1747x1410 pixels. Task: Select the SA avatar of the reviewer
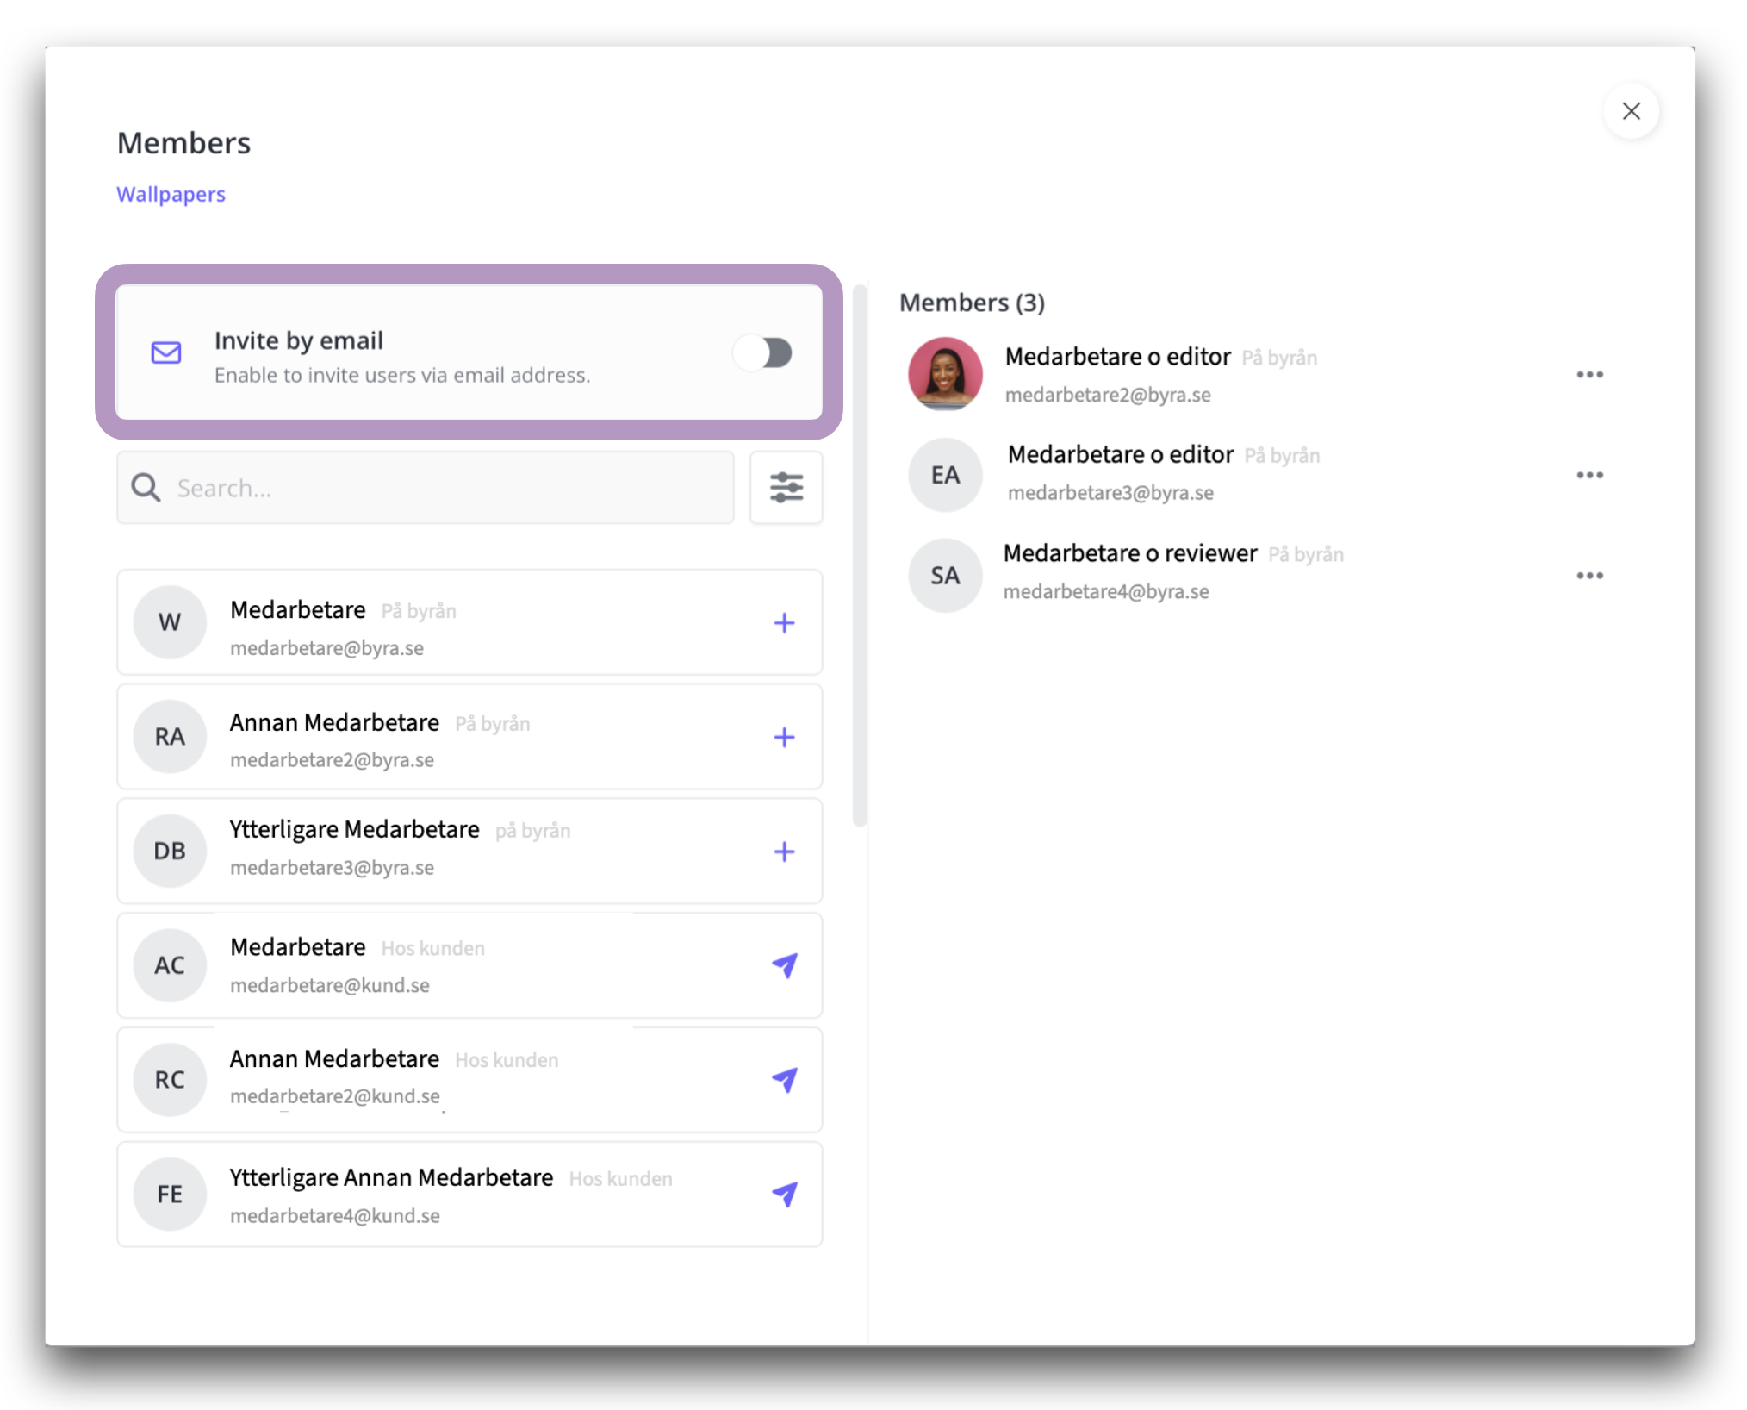click(945, 575)
